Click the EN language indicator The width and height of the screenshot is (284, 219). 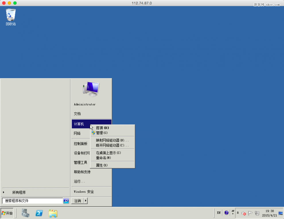coord(219,213)
